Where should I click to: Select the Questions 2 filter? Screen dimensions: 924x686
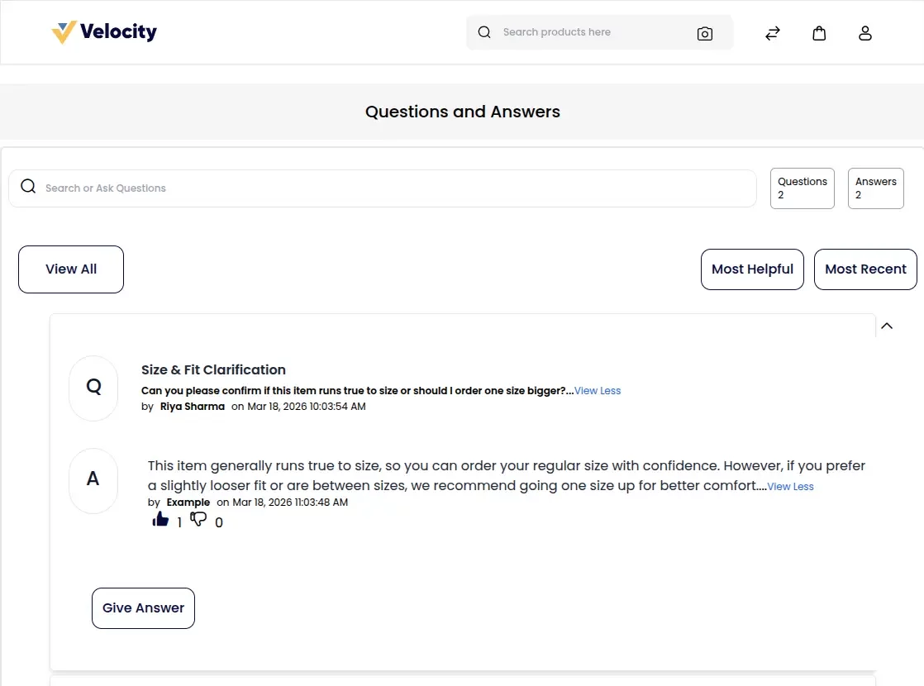tap(803, 188)
